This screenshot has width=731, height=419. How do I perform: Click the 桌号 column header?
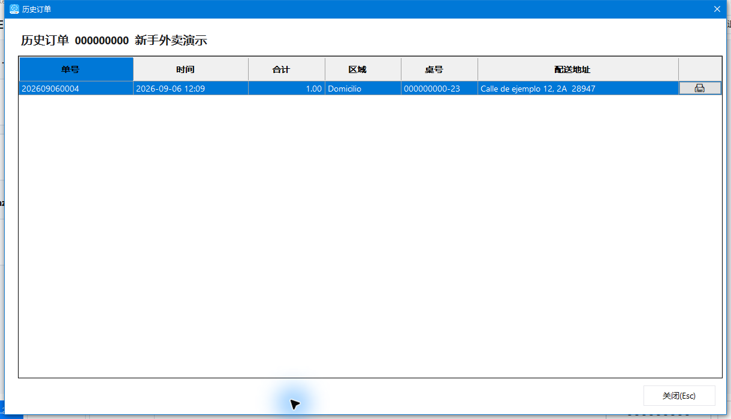pos(439,69)
